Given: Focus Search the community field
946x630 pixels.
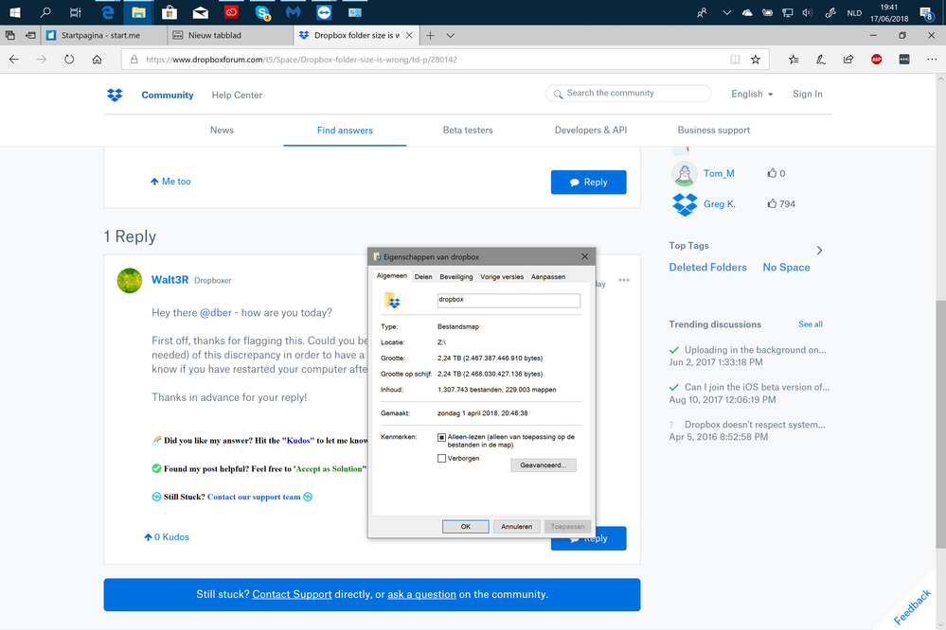Looking at the screenshot, I should click(x=628, y=94).
